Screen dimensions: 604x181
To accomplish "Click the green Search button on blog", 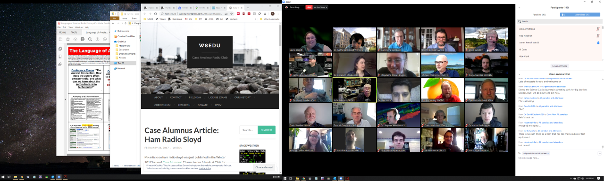I will [x=267, y=130].
